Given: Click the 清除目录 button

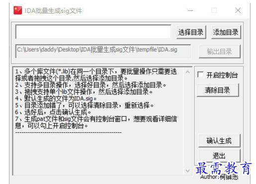Looking at the screenshot, I should pyautogui.click(x=218, y=90).
